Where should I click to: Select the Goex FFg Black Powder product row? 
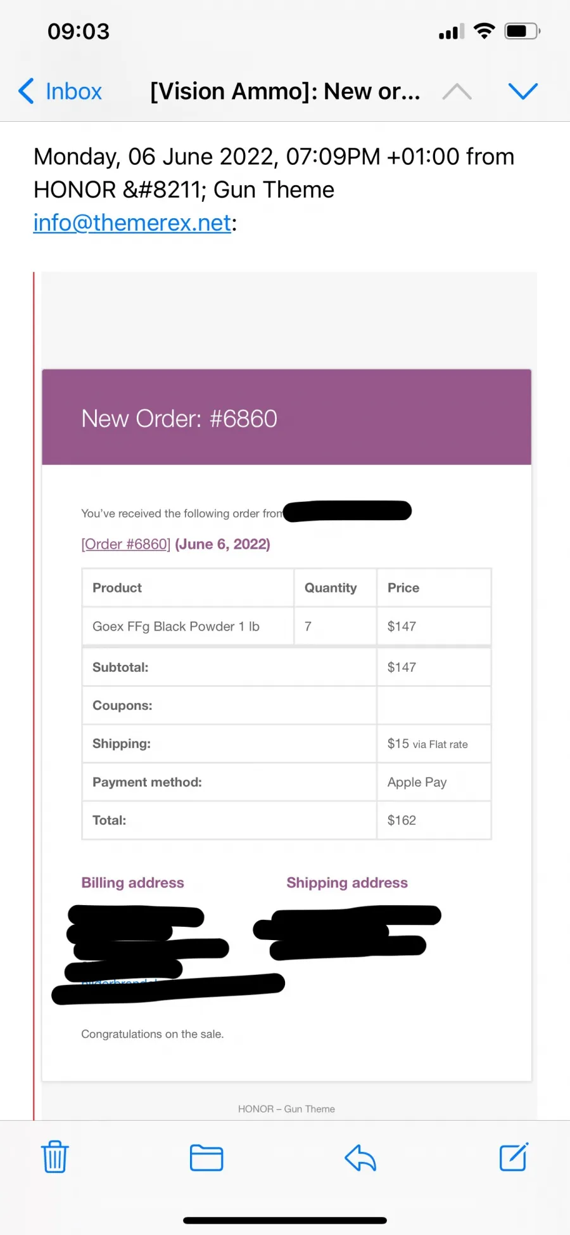pyautogui.click(x=286, y=626)
